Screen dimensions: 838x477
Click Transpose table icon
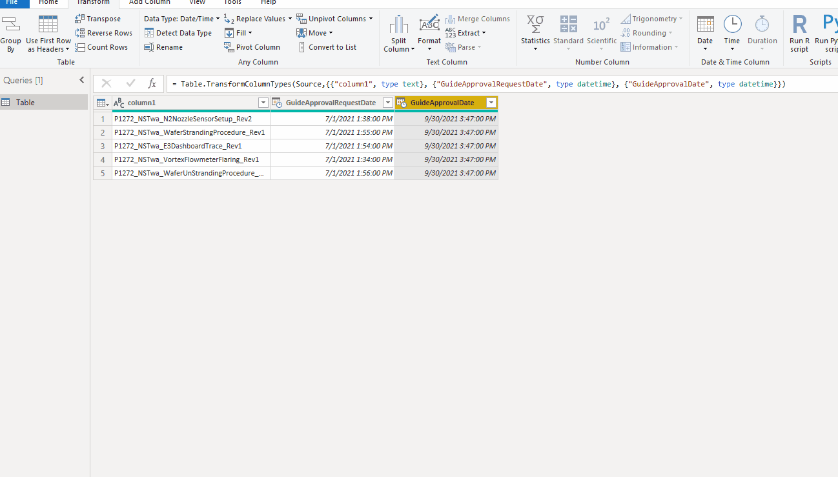coord(80,19)
